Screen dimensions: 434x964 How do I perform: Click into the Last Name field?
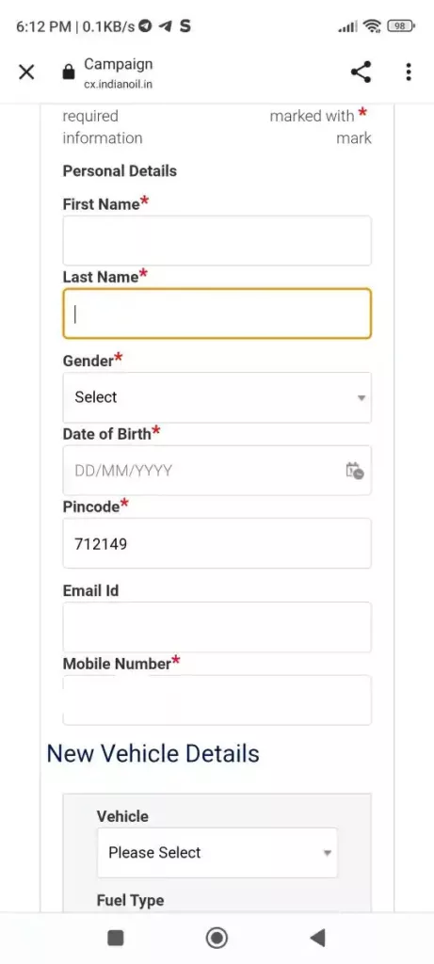217,313
